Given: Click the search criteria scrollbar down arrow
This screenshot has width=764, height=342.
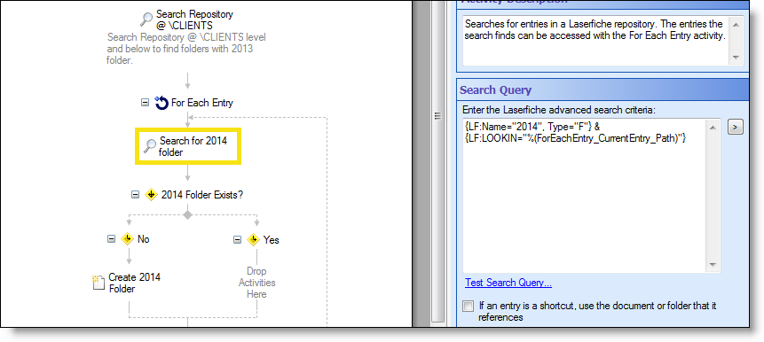Looking at the screenshot, I should [713, 265].
